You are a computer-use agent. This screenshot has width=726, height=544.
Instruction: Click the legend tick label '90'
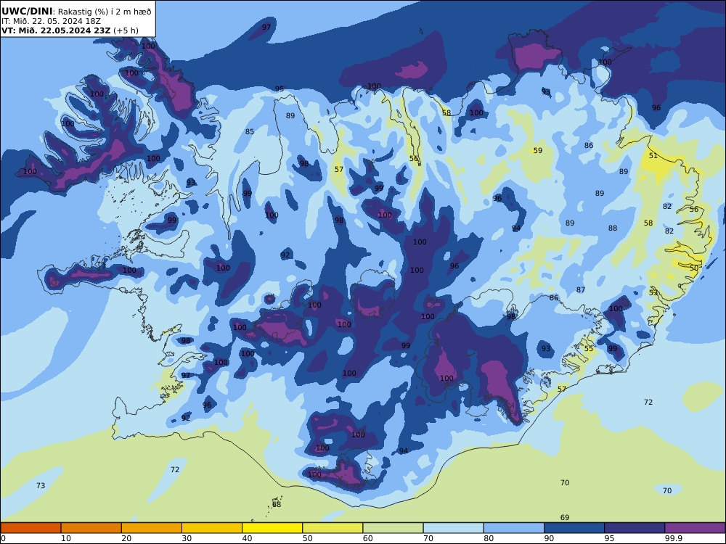coord(549,538)
